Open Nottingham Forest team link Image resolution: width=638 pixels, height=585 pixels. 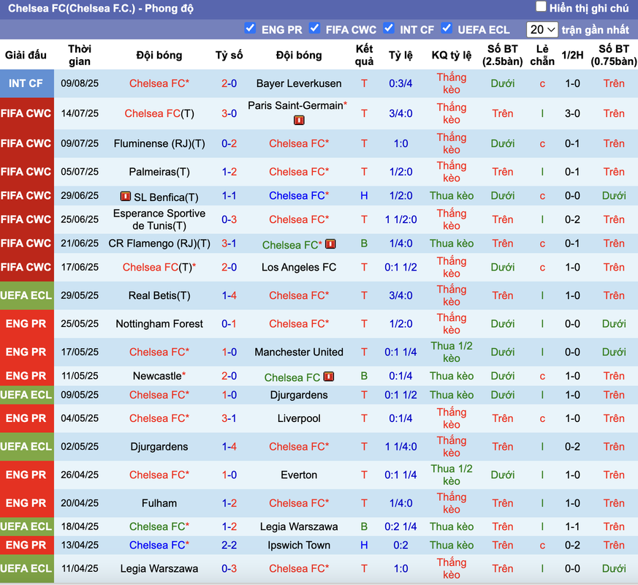coord(159,324)
